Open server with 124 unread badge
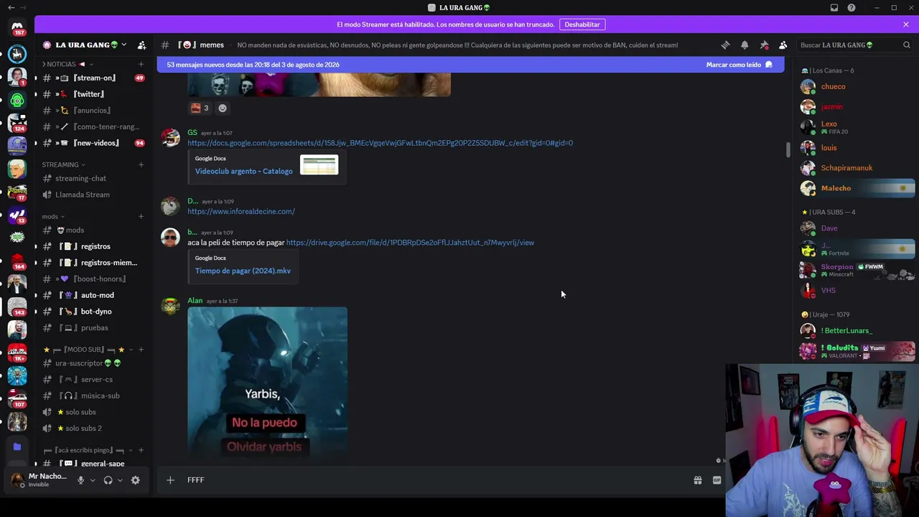This screenshot has width=919, height=517. coord(17,123)
